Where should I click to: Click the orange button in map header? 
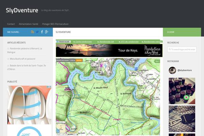click(79, 61)
